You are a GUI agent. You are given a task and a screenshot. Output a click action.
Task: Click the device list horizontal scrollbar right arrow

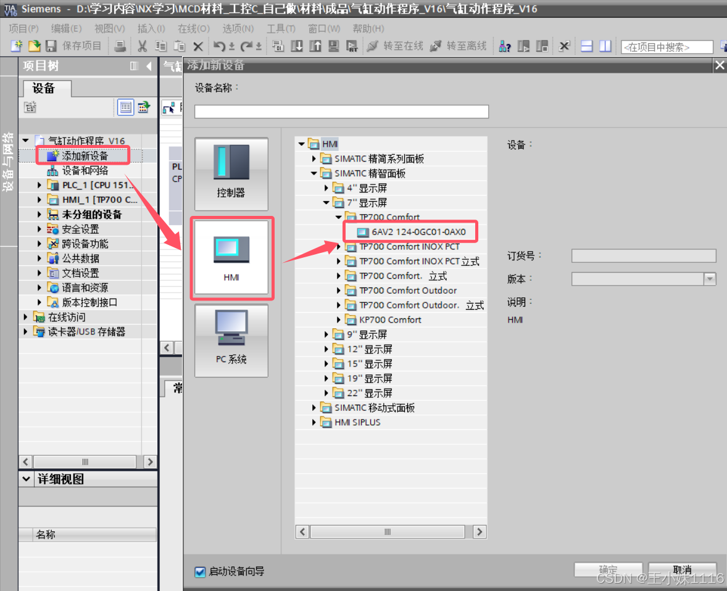pyautogui.click(x=480, y=532)
